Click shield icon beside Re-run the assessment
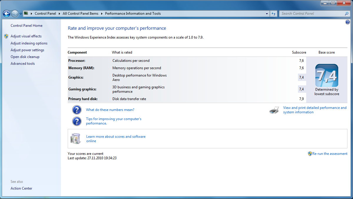Screen dimensions: 353x199 pyautogui.click(x=310, y=154)
